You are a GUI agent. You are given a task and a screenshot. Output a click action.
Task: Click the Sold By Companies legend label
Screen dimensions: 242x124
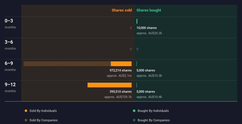(44, 120)
